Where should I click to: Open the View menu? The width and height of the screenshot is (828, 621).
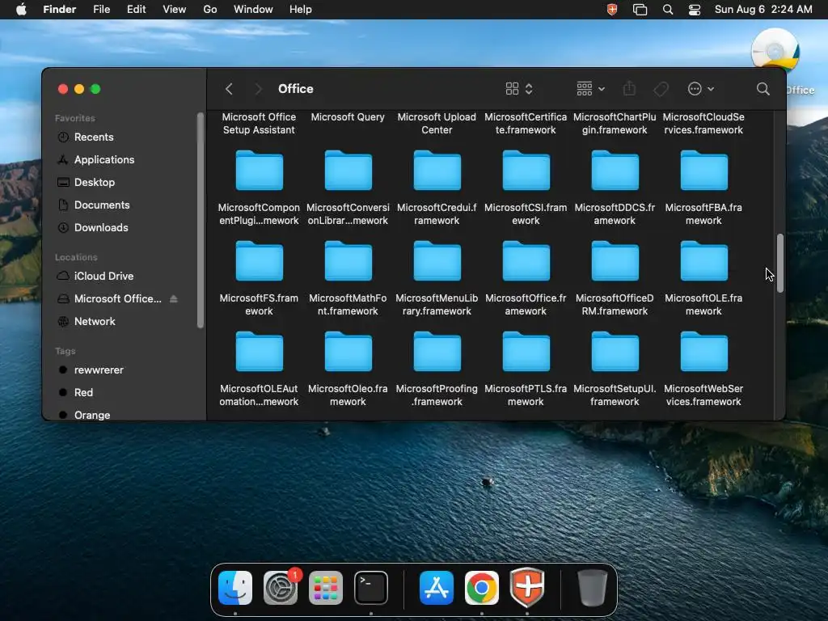pos(174,10)
